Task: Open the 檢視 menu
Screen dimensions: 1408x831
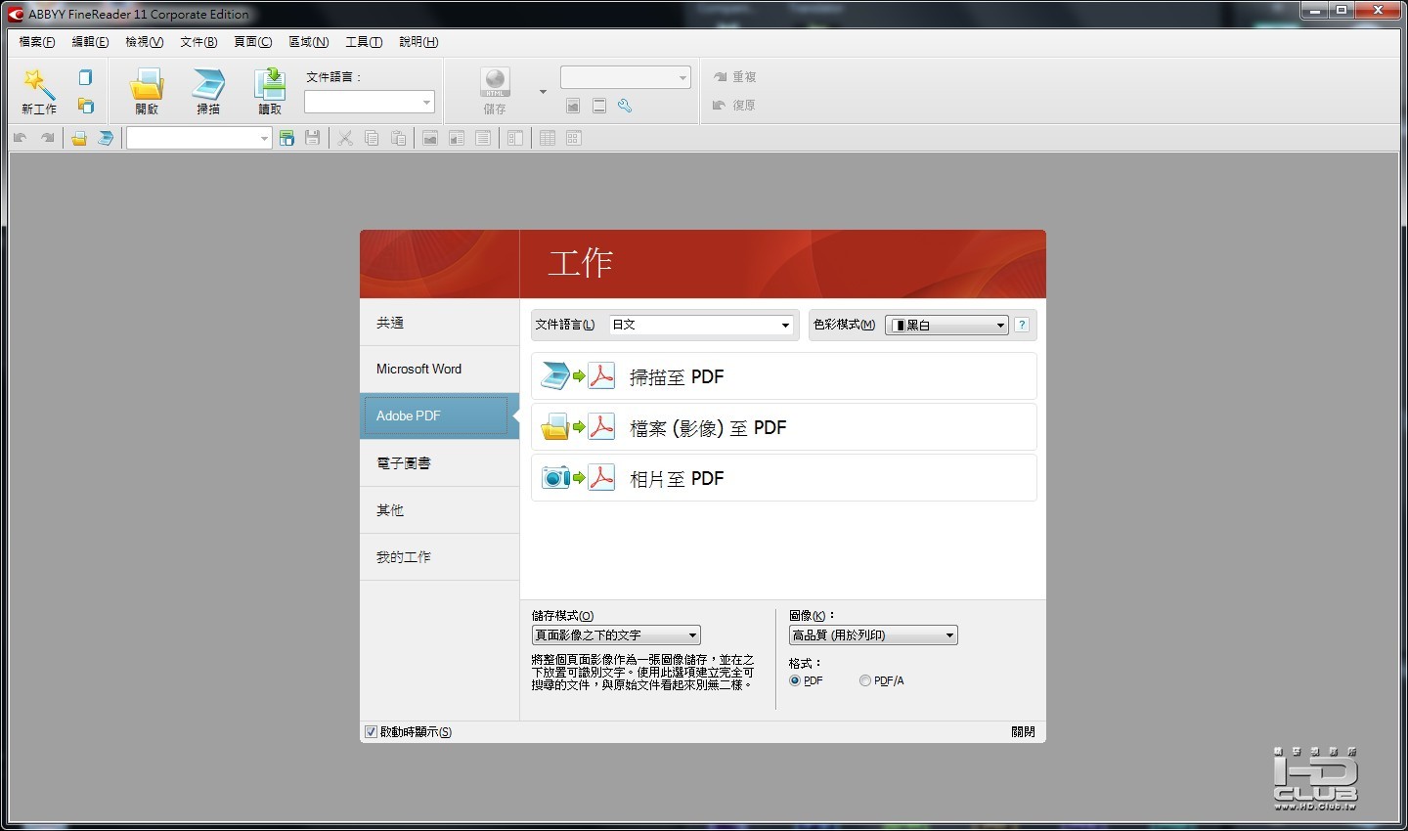Action: (x=145, y=42)
